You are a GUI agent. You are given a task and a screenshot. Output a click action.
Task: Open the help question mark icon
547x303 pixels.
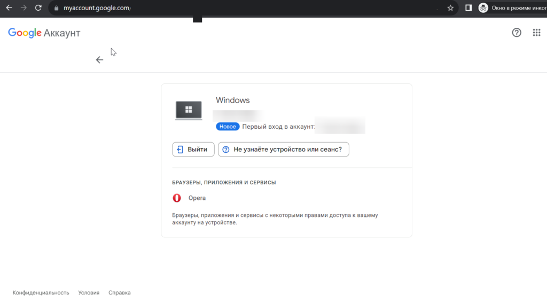pos(517,33)
